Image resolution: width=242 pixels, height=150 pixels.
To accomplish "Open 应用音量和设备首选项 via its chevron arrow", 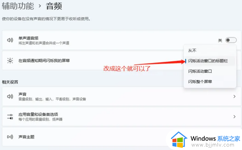I will click(x=234, y=117).
